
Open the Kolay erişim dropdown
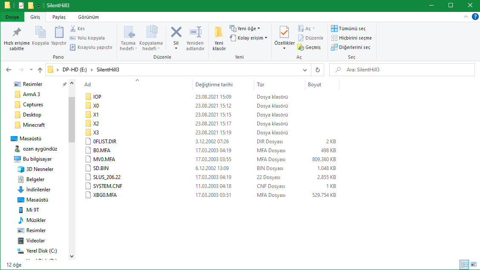(249, 38)
